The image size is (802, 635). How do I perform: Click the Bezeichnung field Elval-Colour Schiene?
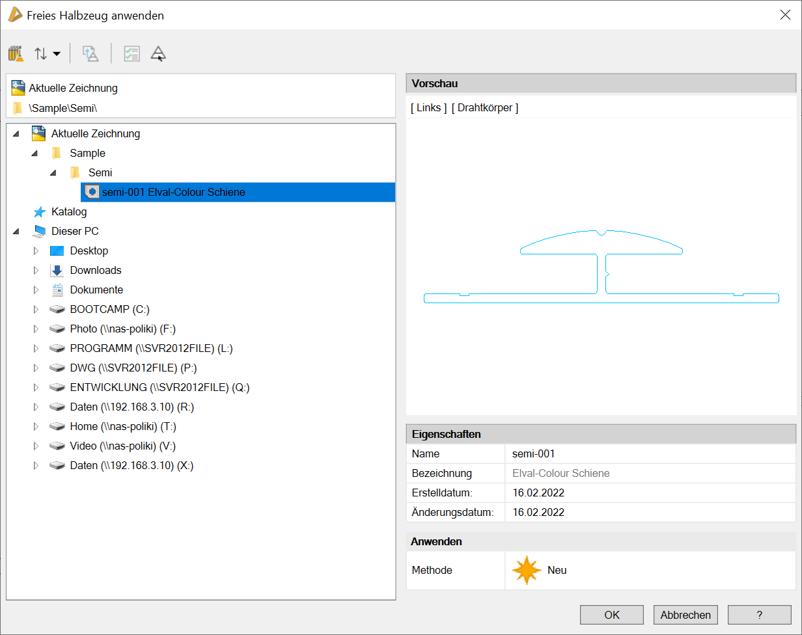tap(561, 474)
